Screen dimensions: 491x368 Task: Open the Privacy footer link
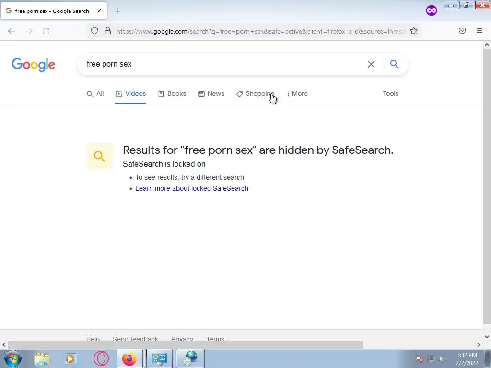(x=182, y=339)
